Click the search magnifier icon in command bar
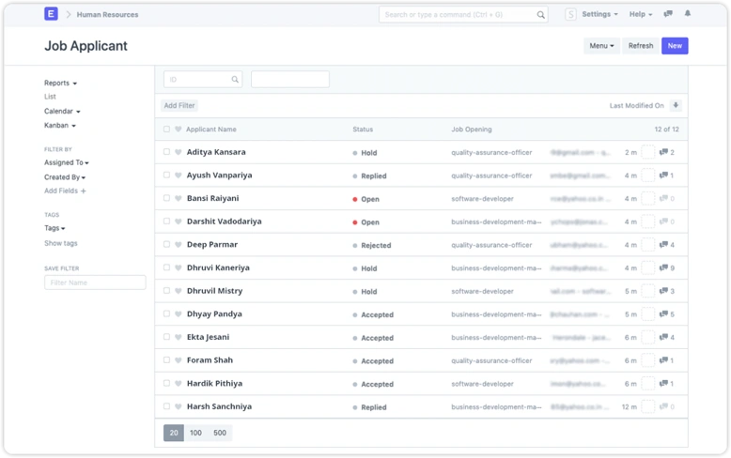Image resolution: width=731 pixels, height=458 pixels. click(x=540, y=15)
